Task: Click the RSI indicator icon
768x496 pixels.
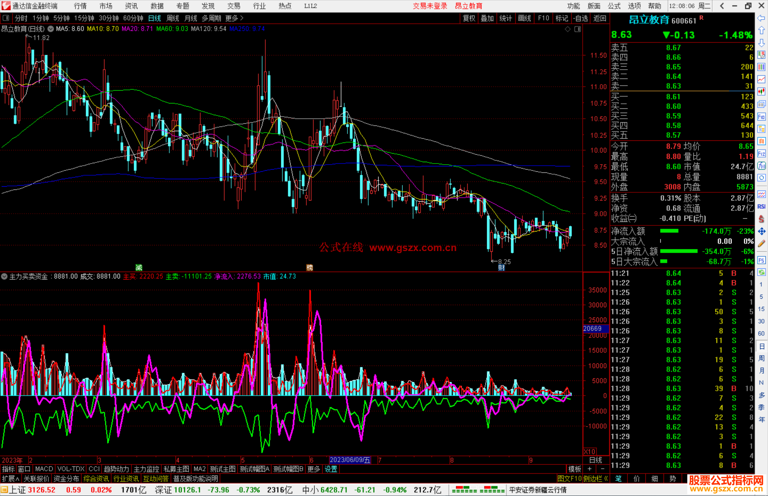Action: (761, 207)
